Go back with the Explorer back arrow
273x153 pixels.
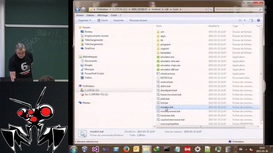pos(78,9)
